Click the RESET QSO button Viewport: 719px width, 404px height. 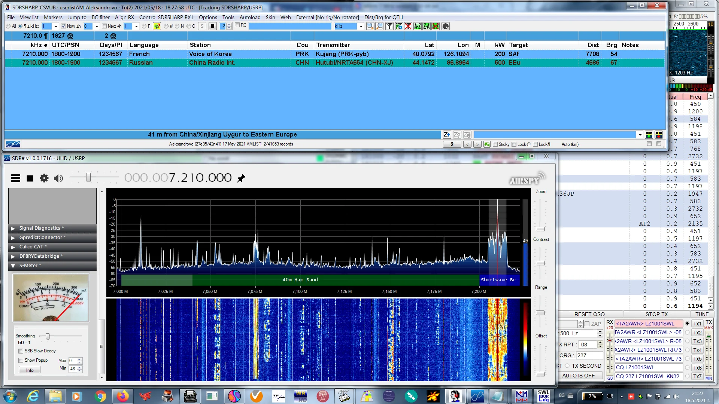click(589, 314)
